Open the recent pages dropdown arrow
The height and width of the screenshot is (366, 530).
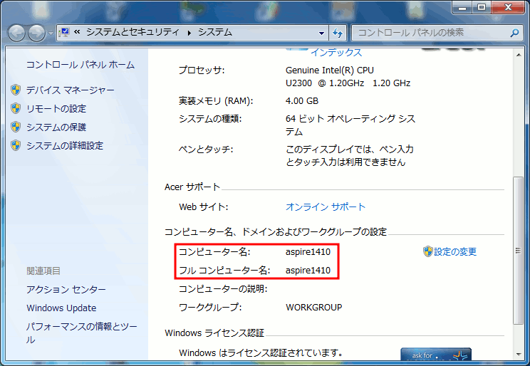[50, 33]
